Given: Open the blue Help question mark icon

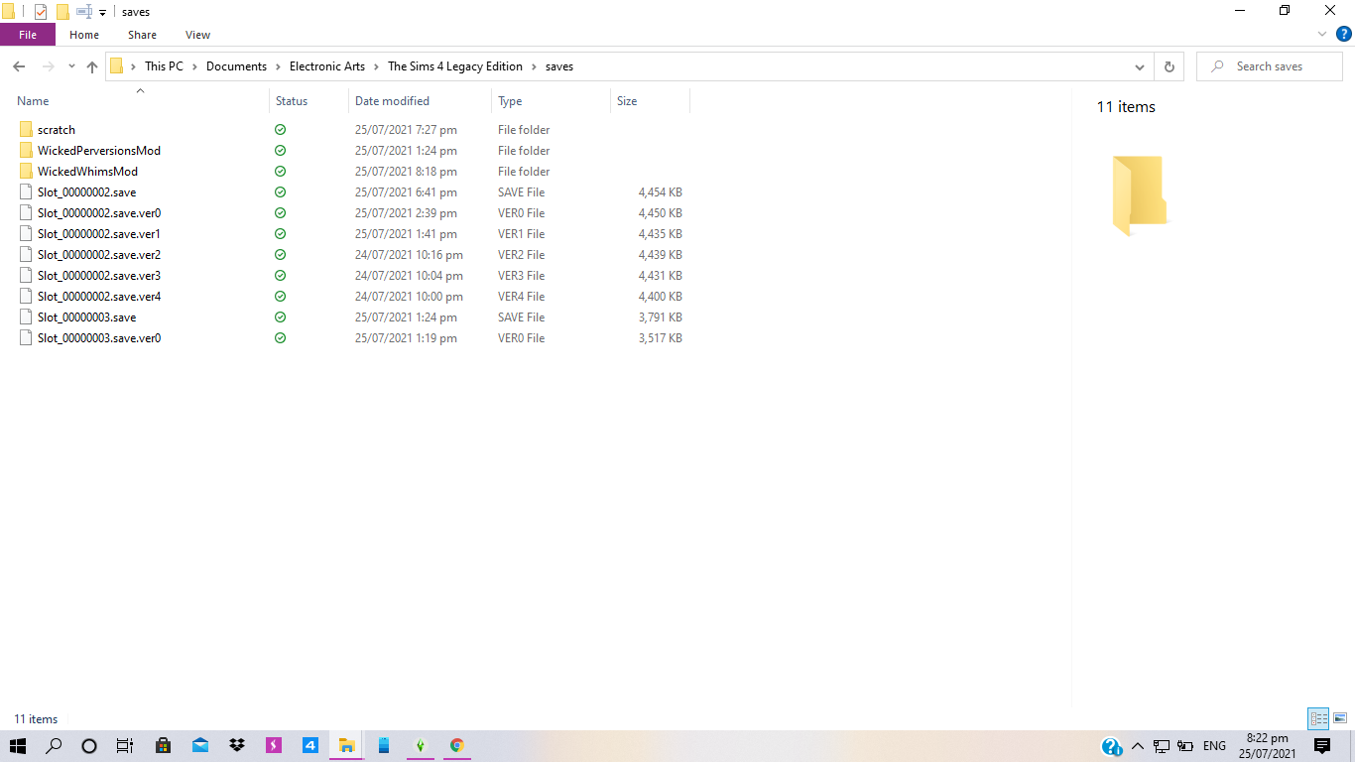Looking at the screenshot, I should click(x=1344, y=34).
